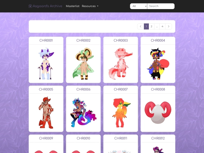Open the Masterlist nav item
The width and height of the screenshot is (204, 153).
point(73,6)
